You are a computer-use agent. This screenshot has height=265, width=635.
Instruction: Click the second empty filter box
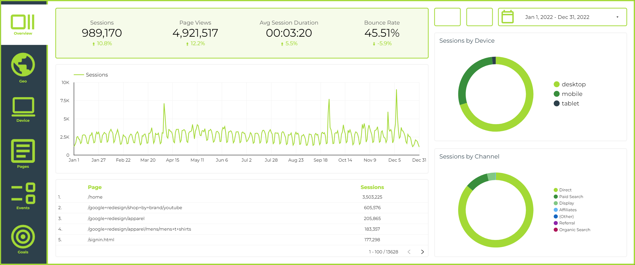pos(479,17)
